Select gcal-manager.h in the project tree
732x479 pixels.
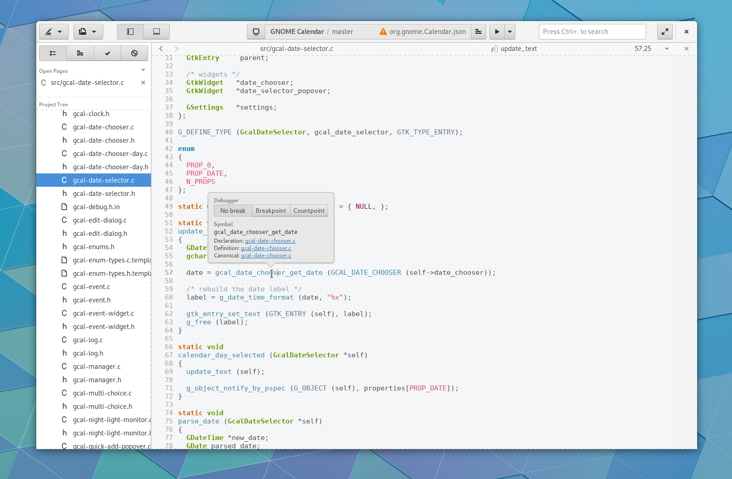[x=97, y=380]
